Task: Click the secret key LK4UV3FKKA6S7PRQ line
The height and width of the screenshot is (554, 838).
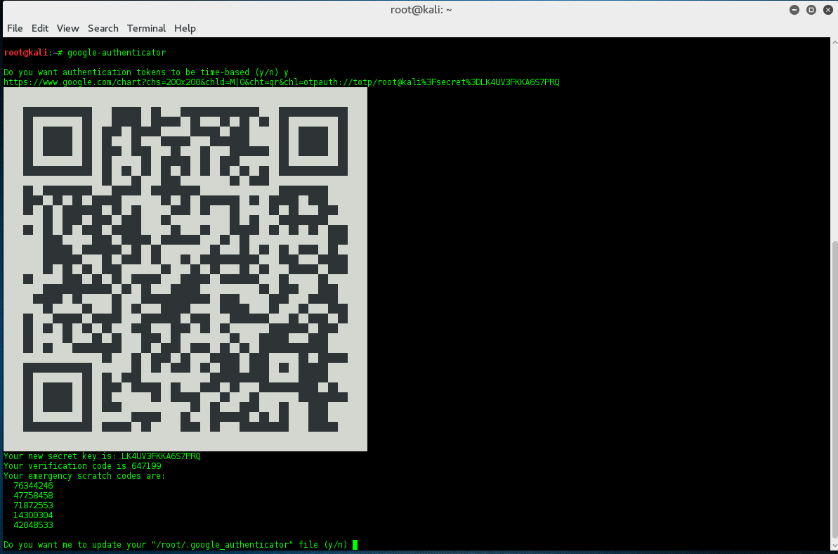Action: 102,456
